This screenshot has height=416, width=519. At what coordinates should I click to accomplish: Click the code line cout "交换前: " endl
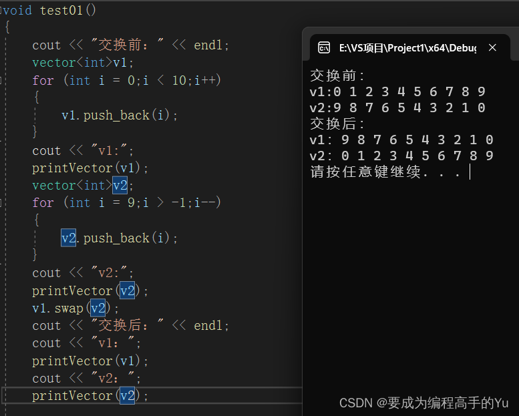(x=130, y=45)
